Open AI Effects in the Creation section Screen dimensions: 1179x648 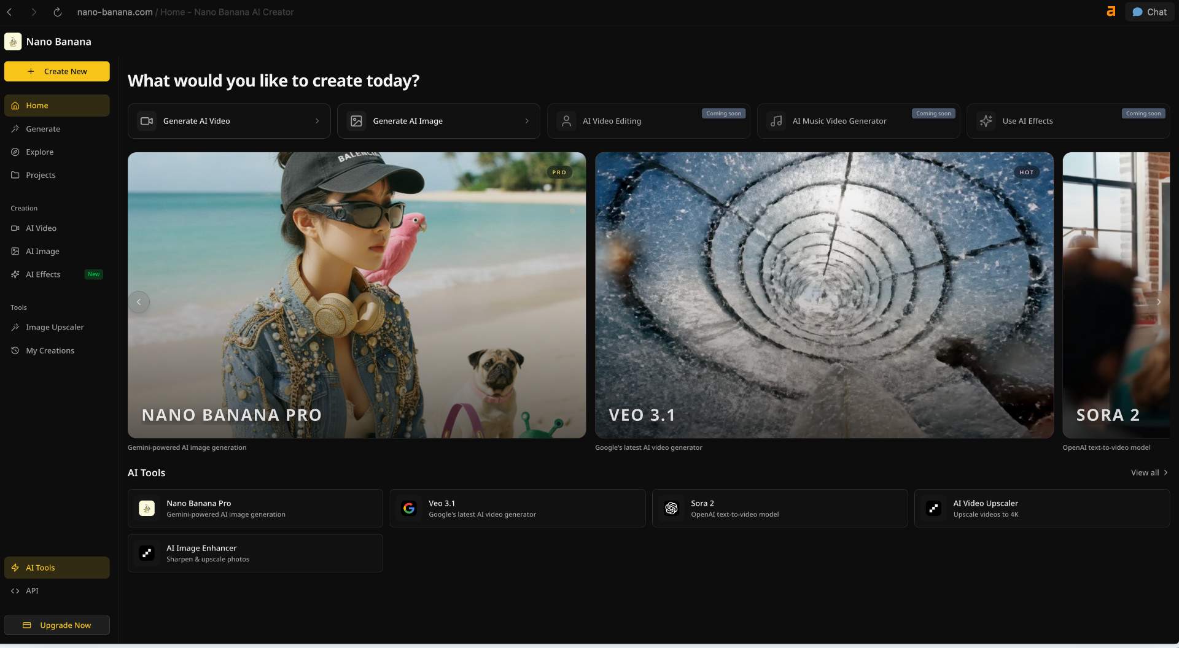[43, 275]
